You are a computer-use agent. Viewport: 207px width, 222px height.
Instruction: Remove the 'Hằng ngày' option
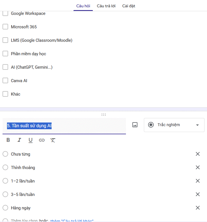[x=198, y=208]
